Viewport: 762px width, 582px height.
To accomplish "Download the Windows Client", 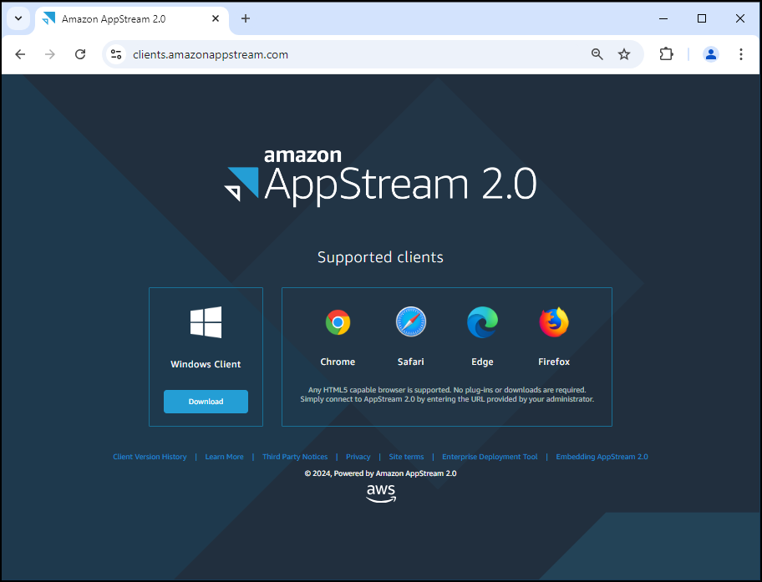I will click(206, 402).
